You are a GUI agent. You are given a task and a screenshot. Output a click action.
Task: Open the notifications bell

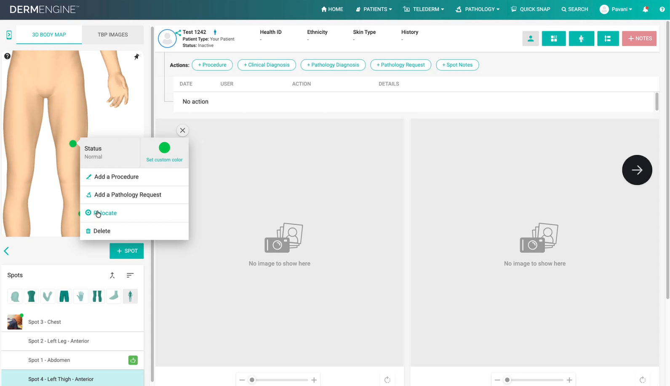(x=646, y=9)
